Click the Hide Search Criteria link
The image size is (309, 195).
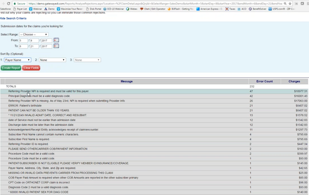point(13,18)
